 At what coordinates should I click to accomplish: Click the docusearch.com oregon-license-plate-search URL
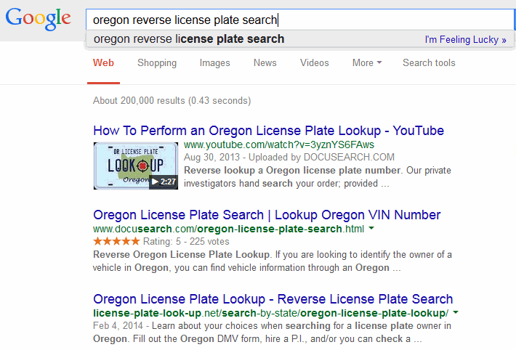(x=229, y=229)
